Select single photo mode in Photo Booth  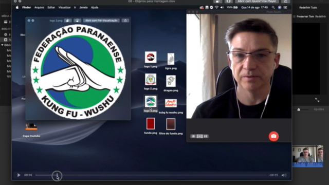[x=199, y=136]
